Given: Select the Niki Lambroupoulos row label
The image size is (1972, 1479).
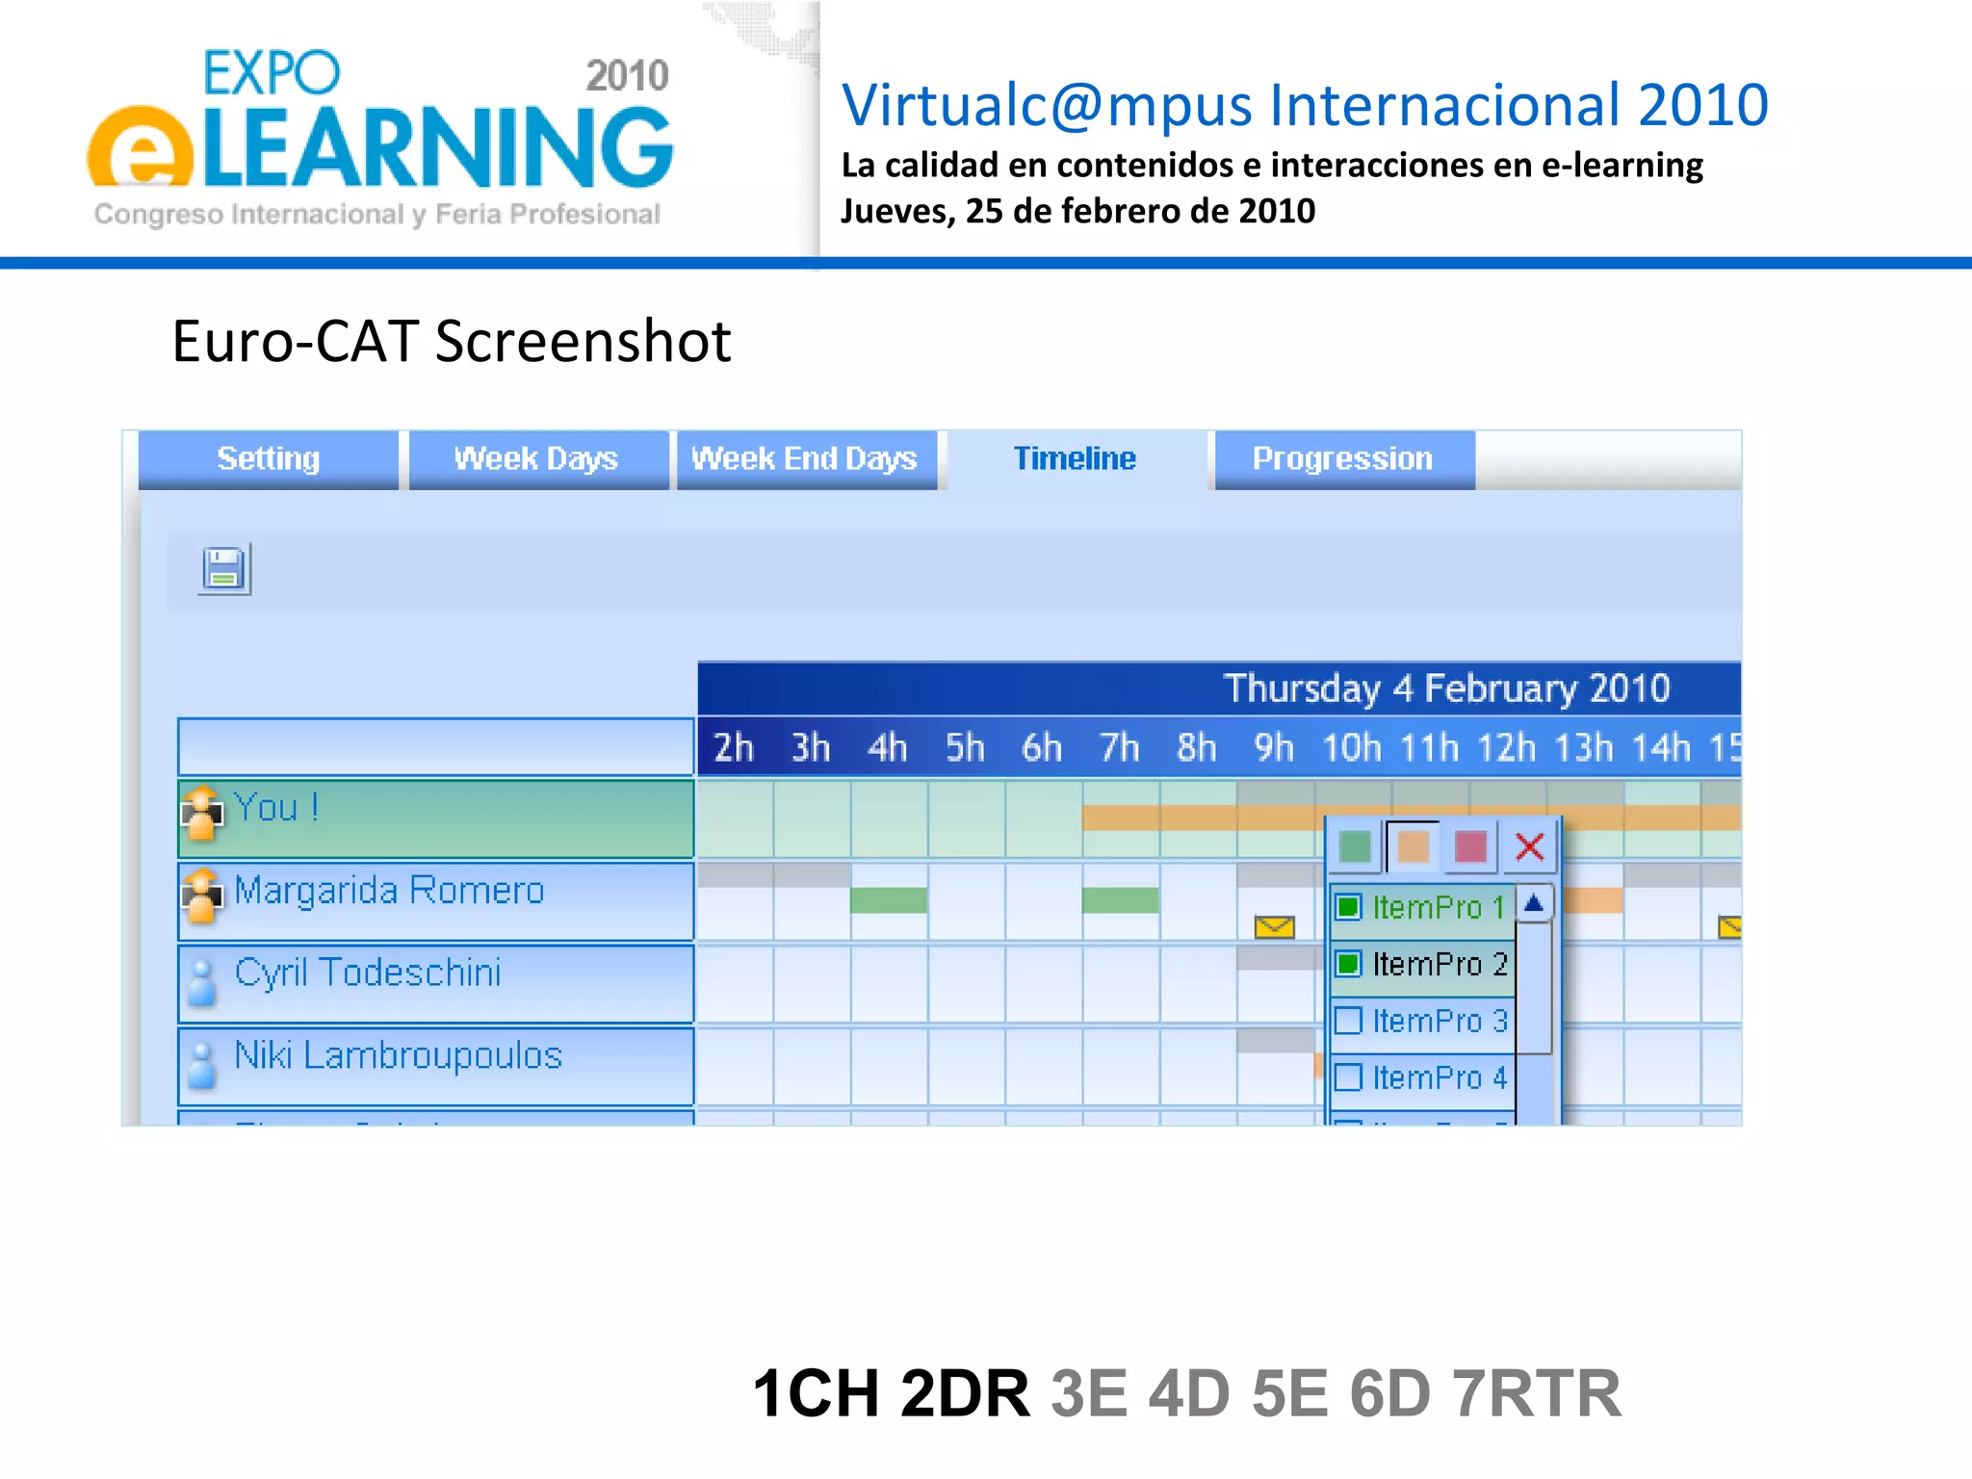Looking at the screenshot, I should (x=436, y=1066).
